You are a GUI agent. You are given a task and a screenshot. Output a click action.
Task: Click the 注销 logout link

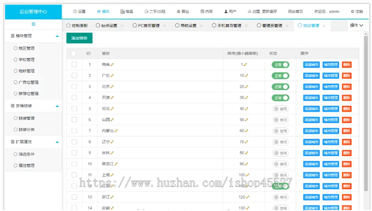pyautogui.click(x=357, y=12)
